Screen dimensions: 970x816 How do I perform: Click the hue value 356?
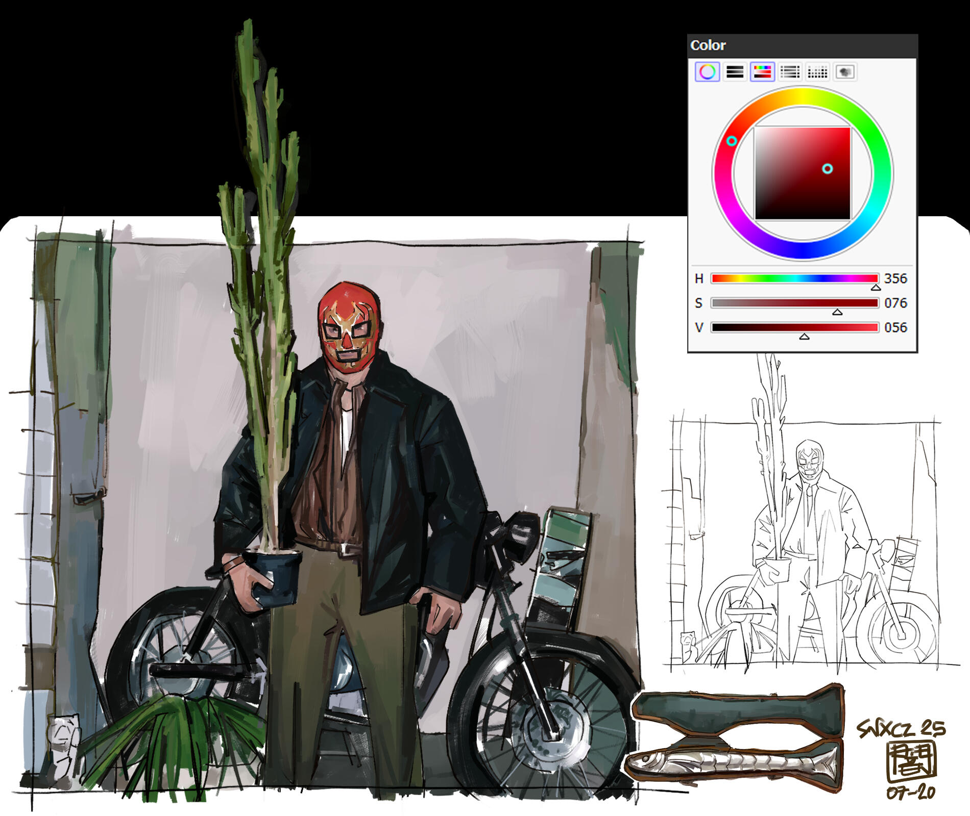895,278
